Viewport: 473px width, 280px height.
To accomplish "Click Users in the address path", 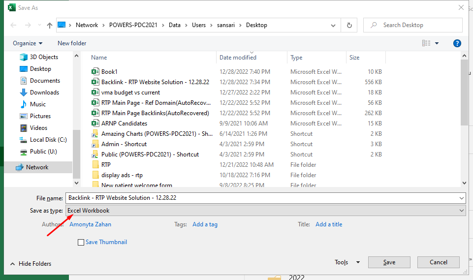I will click(199, 25).
